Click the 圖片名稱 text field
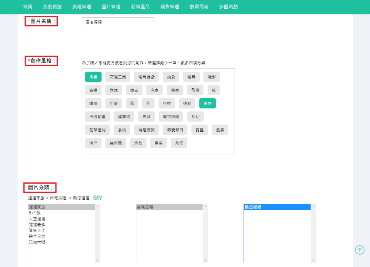This screenshot has width=370, height=267. click(x=118, y=22)
